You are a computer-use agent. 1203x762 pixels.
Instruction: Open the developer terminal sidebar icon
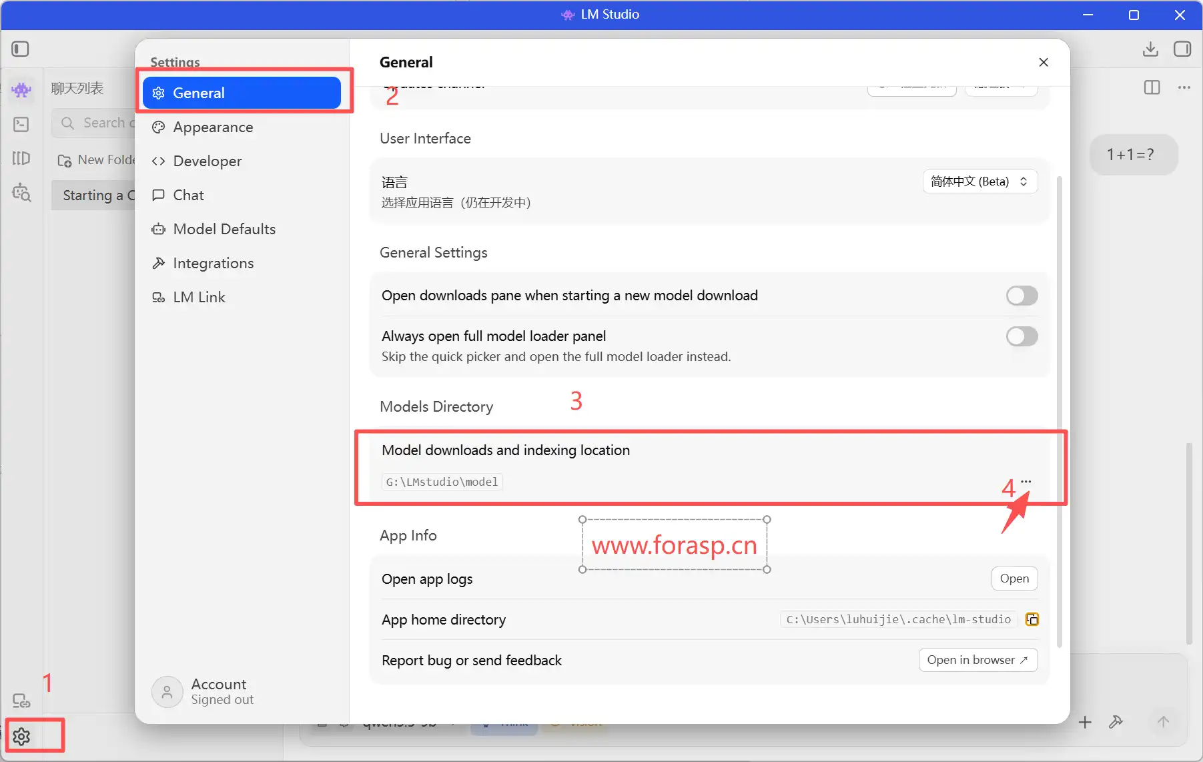[x=21, y=124]
